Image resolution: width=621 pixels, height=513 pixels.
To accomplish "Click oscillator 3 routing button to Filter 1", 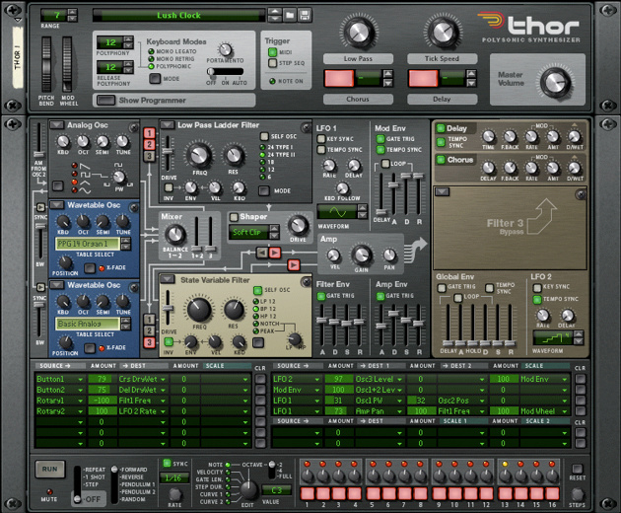I will coord(149,156).
